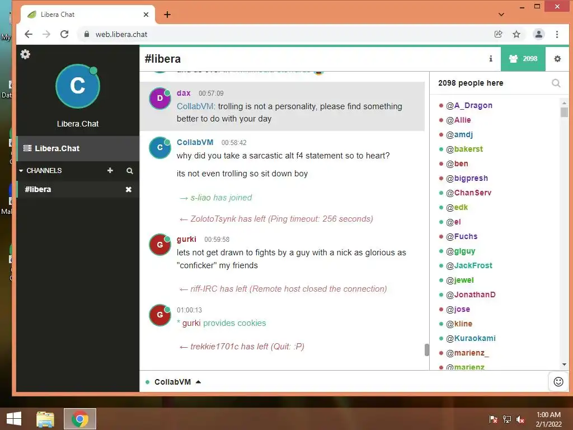
Task: Select the ZolotoTsynk has left line
Action: pos(276,219)
